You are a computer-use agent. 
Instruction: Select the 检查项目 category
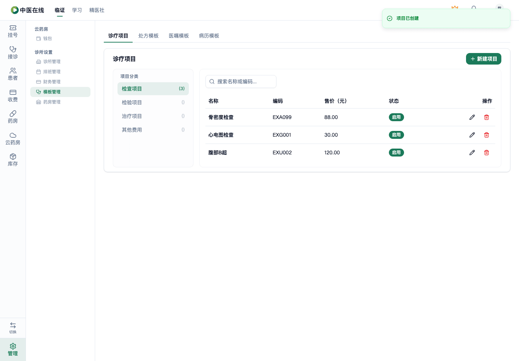(153, 89)
